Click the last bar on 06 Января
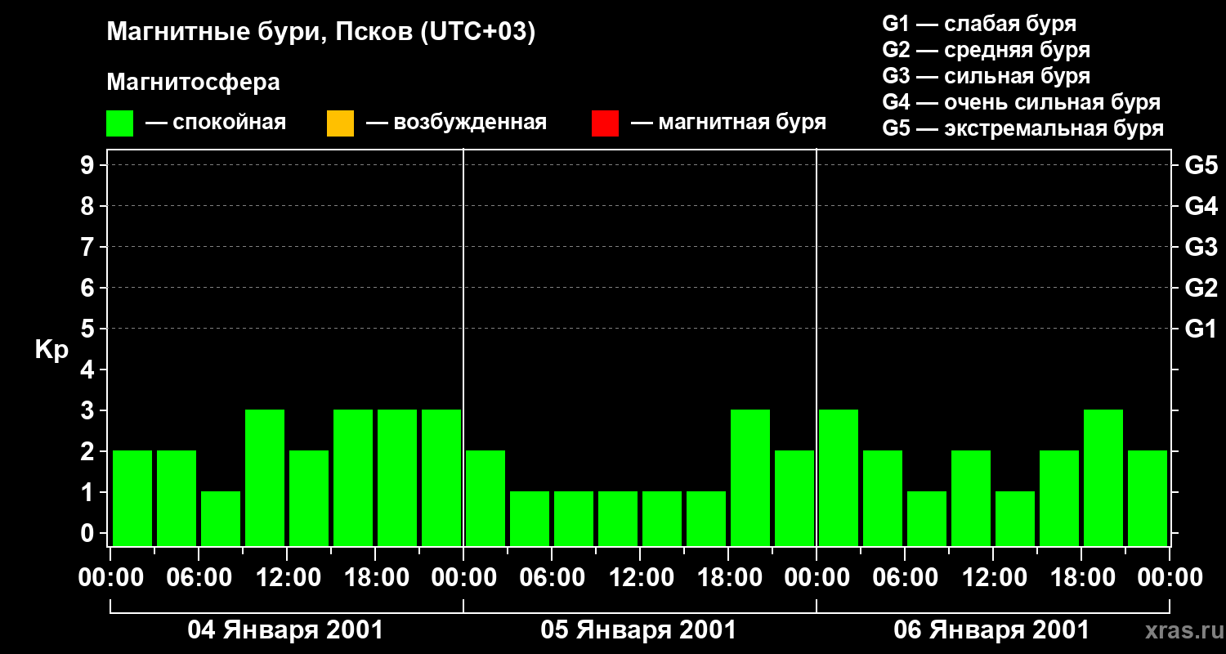 (1148, 498)
